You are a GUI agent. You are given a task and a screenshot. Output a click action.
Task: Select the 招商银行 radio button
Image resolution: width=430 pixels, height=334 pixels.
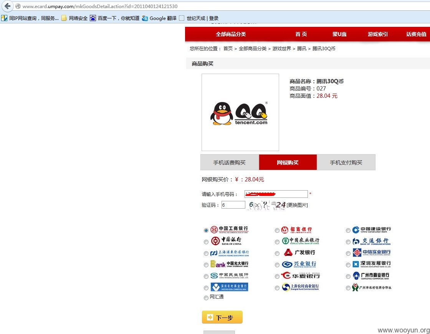[x=277, y=230]
